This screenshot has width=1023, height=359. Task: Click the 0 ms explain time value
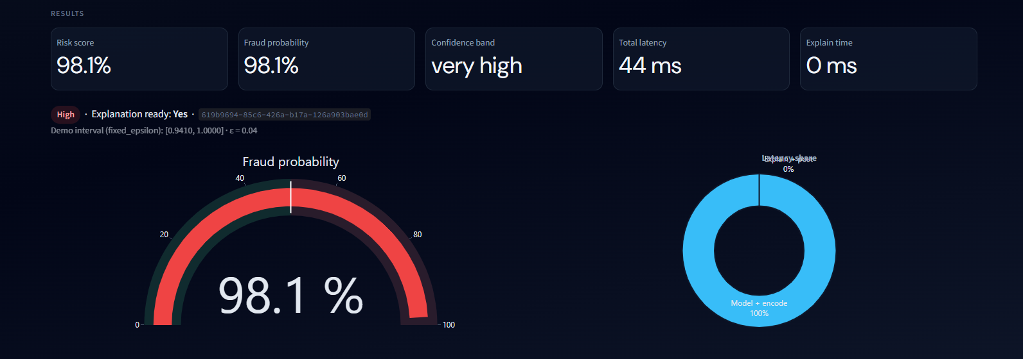[x=832, y=65]
